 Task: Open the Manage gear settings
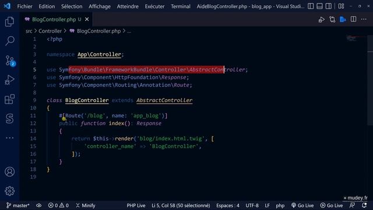(x=9, y=191)
